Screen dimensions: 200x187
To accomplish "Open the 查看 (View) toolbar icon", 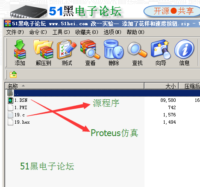I will click(90, 53).
